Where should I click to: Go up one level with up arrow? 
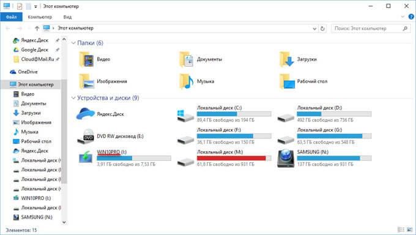point(37,28)
